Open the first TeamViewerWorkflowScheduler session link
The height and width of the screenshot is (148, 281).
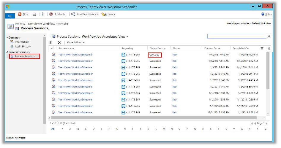pos(75,55)
